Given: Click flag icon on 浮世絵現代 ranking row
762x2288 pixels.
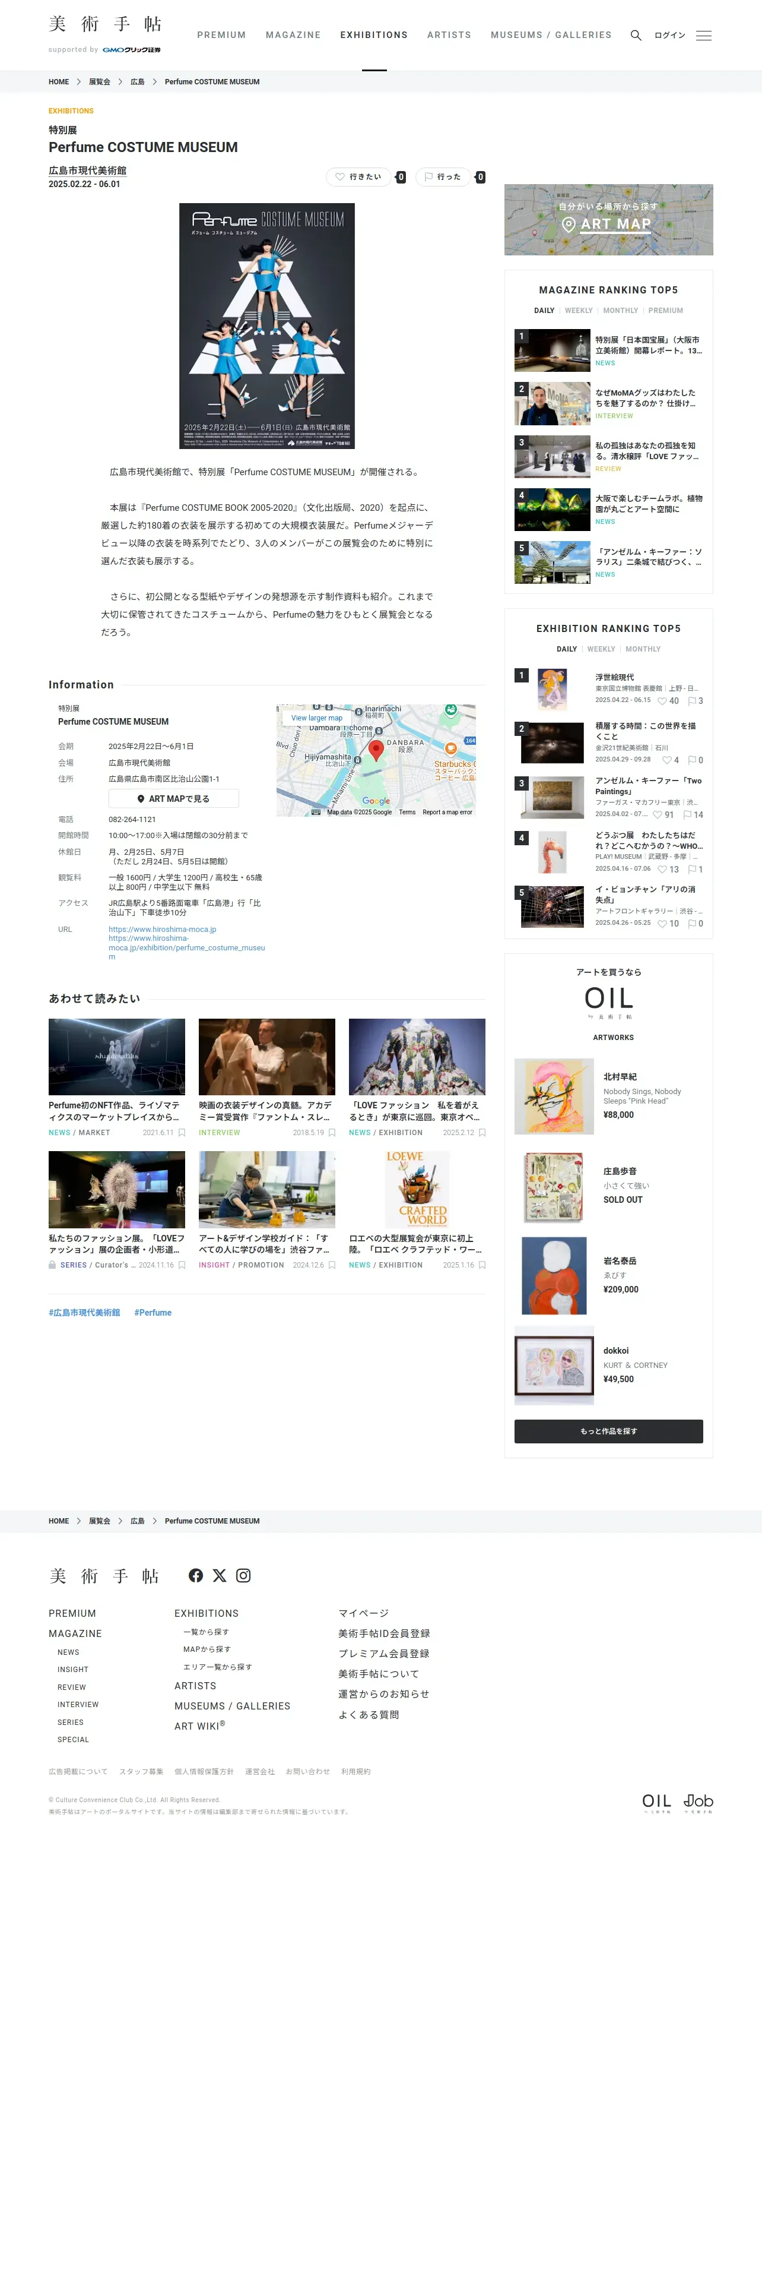Looking at the screenshot, I should point(692,701).
